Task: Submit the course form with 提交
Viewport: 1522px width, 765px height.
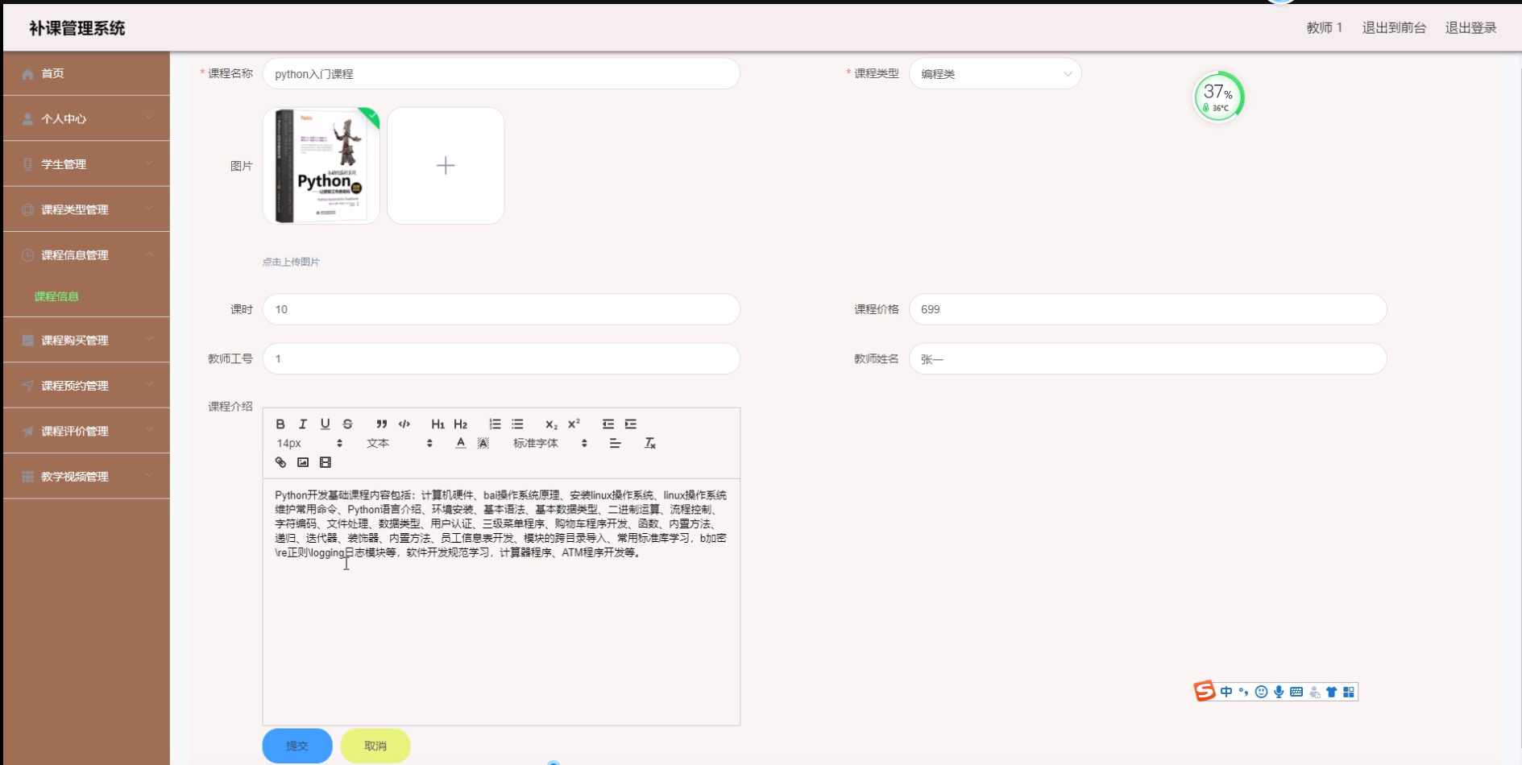Action: point(297,746)
